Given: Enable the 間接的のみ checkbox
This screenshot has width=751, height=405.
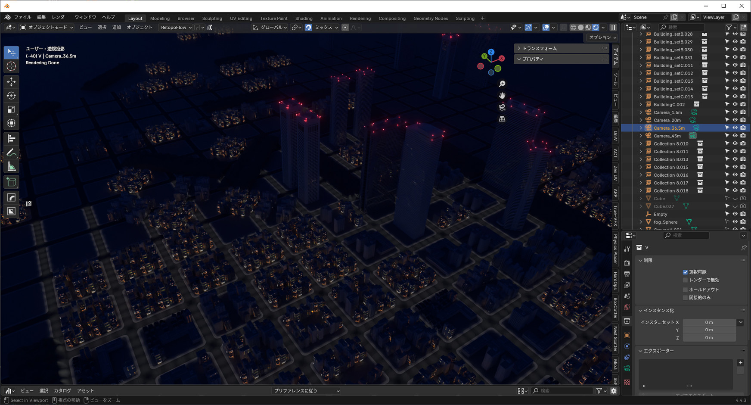Looking at the screenshot, I should [x=685, y=297].
